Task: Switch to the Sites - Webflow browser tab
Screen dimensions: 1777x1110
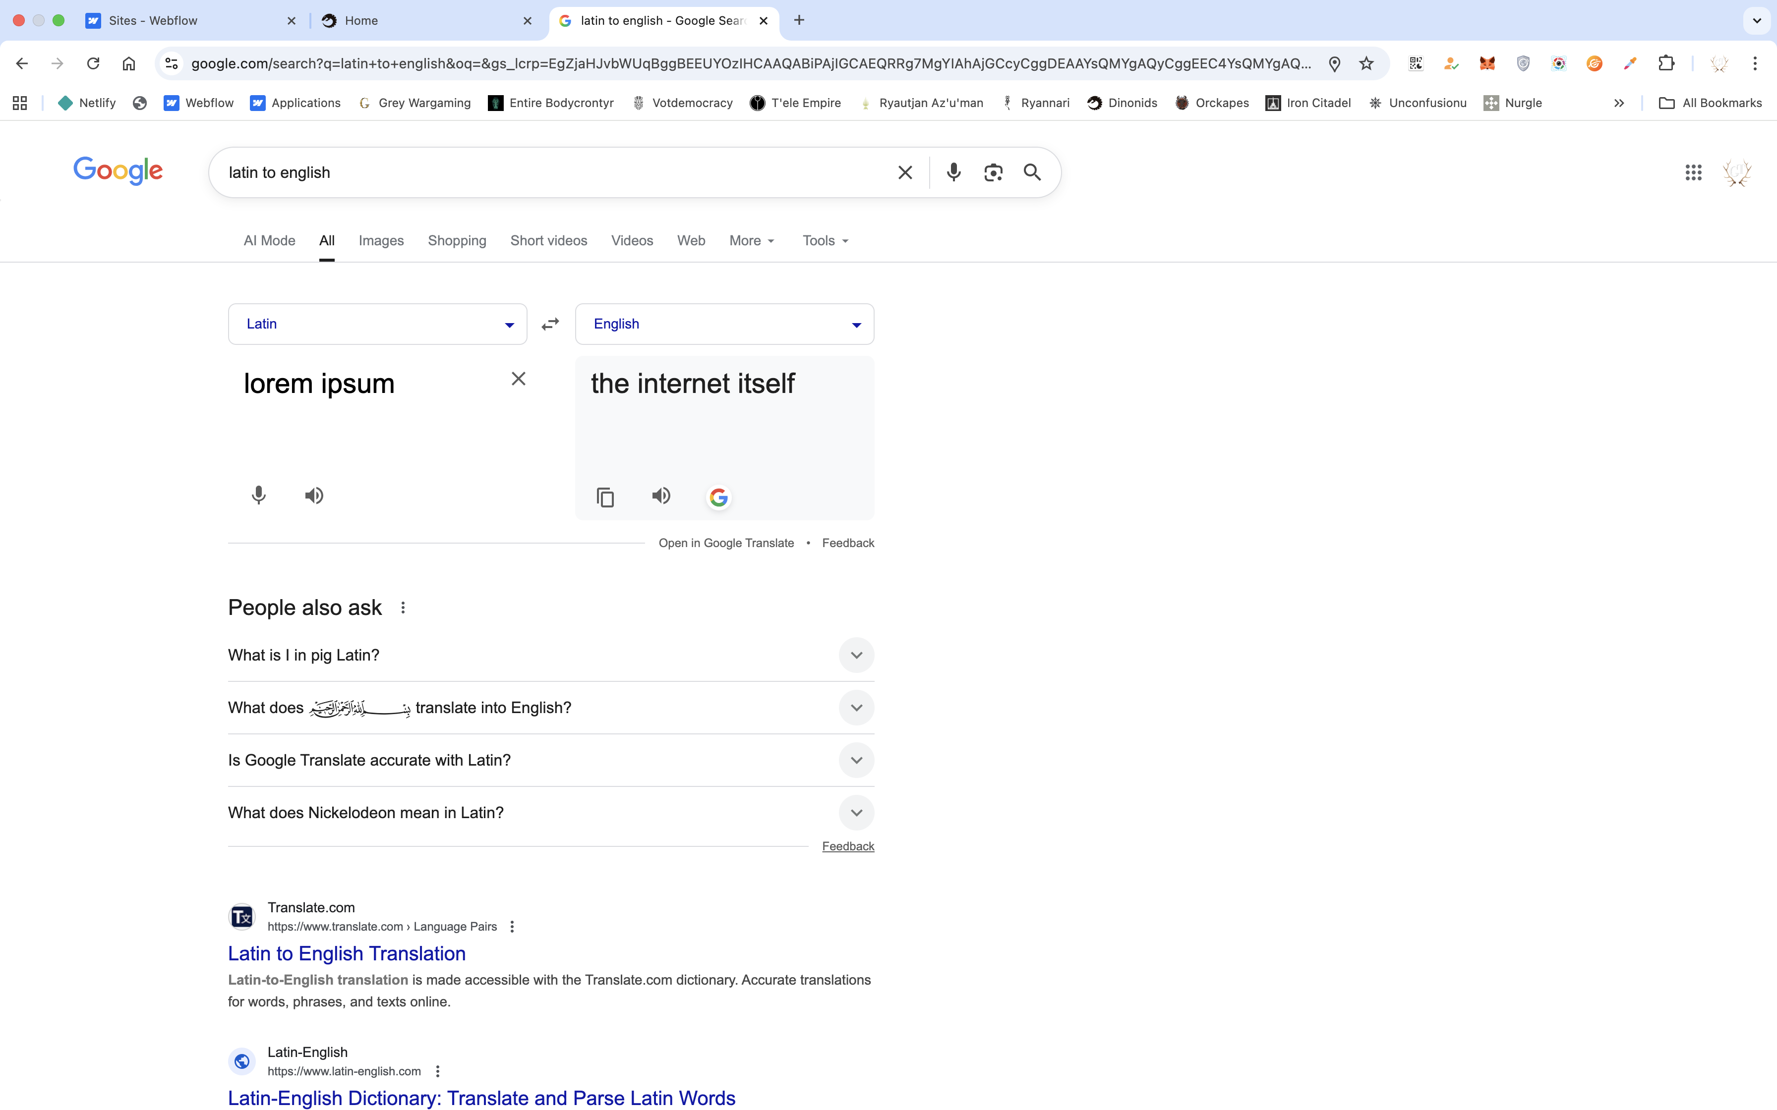Action: point(153,20)
